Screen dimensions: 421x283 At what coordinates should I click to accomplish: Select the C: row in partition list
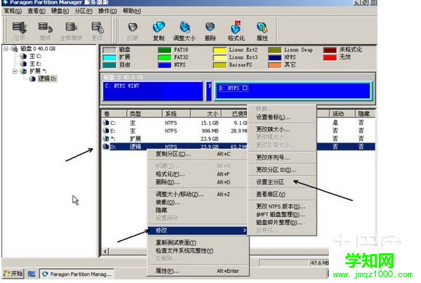click(x=174, y=123)
